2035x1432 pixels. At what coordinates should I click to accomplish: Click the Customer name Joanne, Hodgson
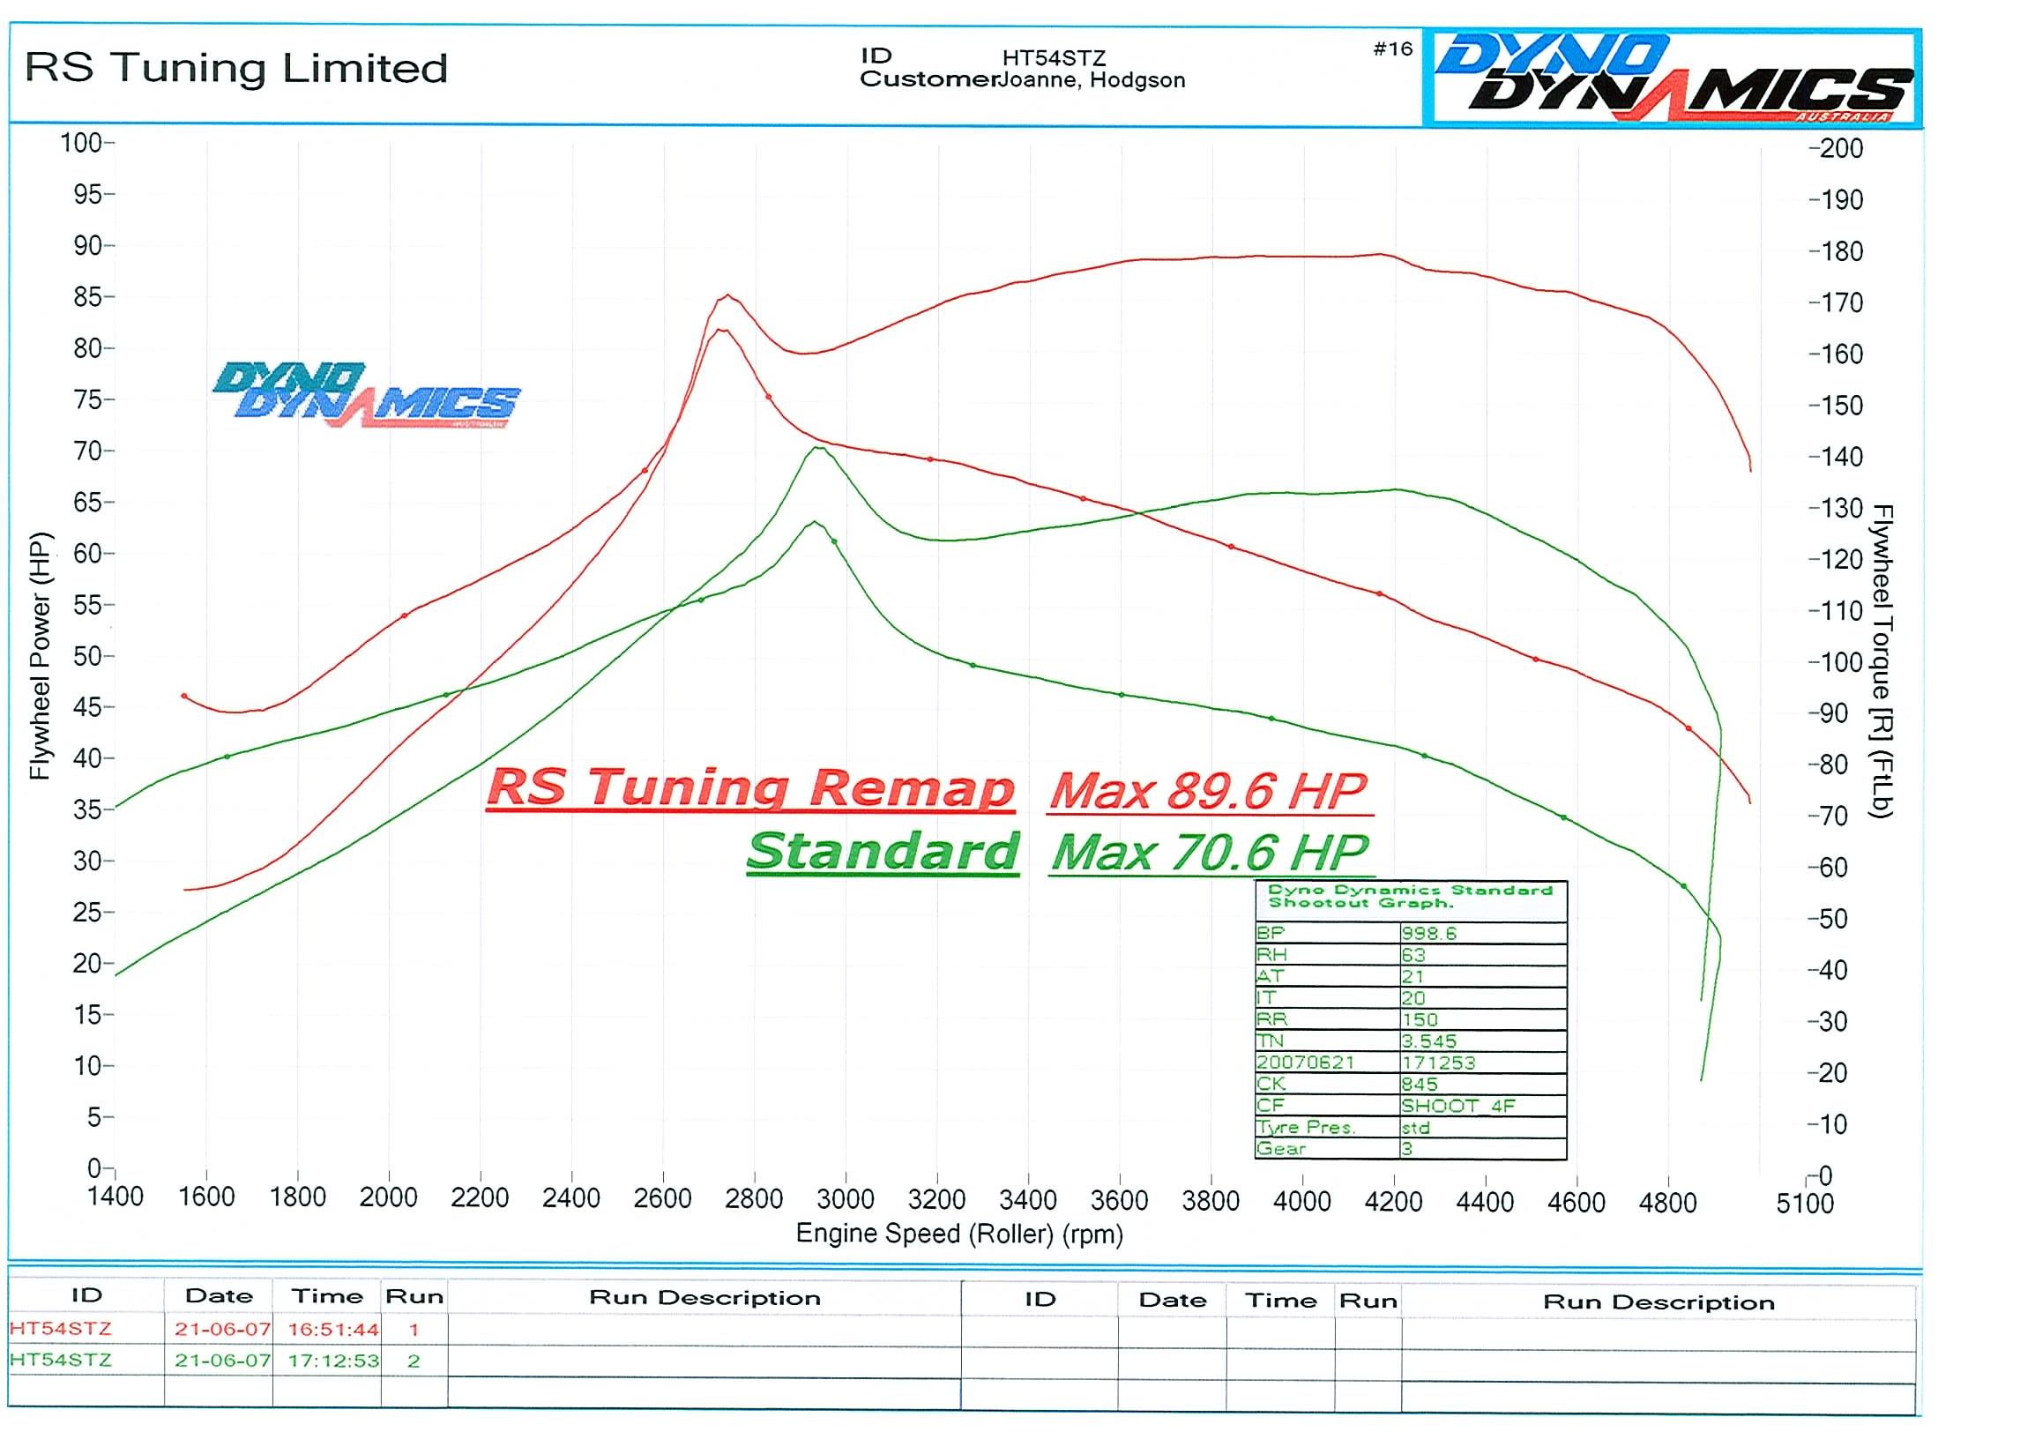click(1091, 80)
